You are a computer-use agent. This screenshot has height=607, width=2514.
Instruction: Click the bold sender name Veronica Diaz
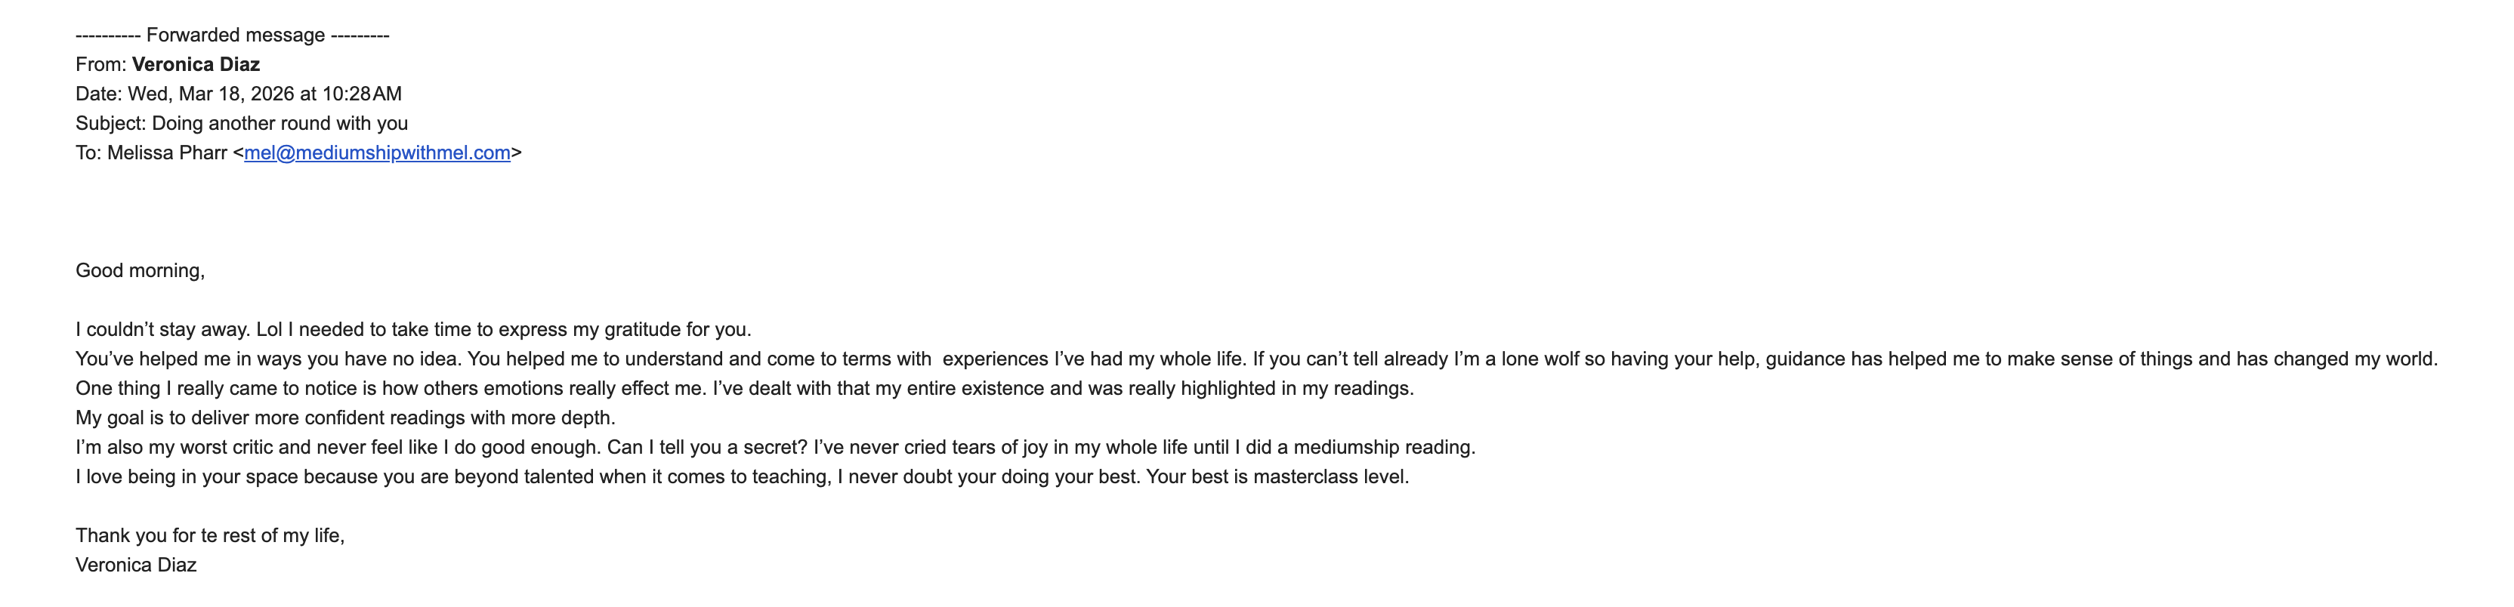coord(195,66)
